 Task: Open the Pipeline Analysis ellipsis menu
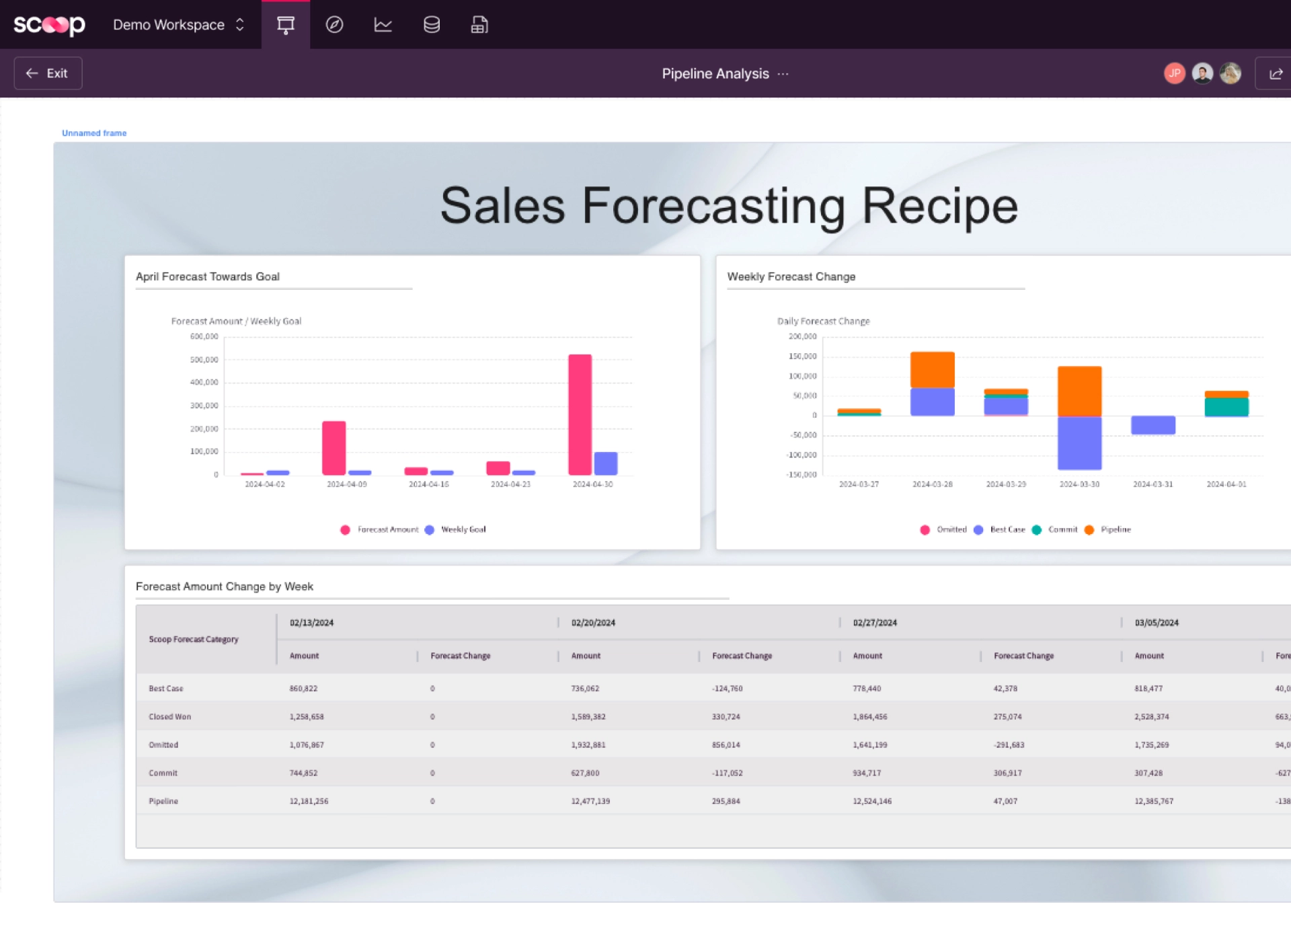click(783, 75)
